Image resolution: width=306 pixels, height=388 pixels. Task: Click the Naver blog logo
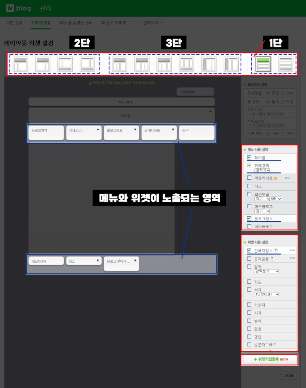pyautogui.click(x=17, y=8)
